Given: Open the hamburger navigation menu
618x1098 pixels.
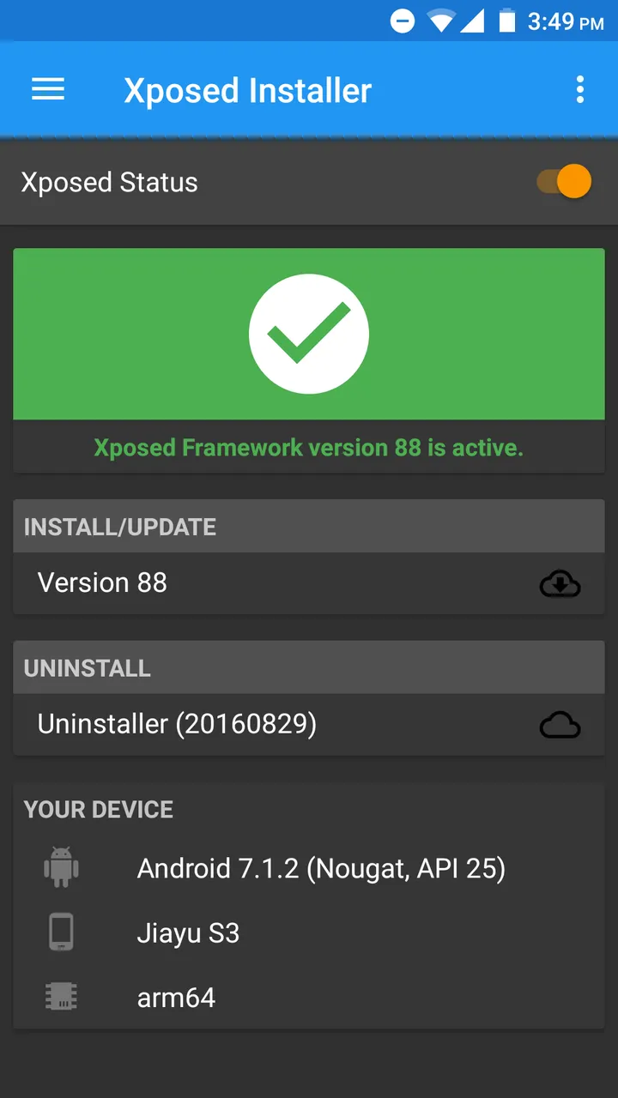Looking at the screenshot, I should [x=48, y=89].
